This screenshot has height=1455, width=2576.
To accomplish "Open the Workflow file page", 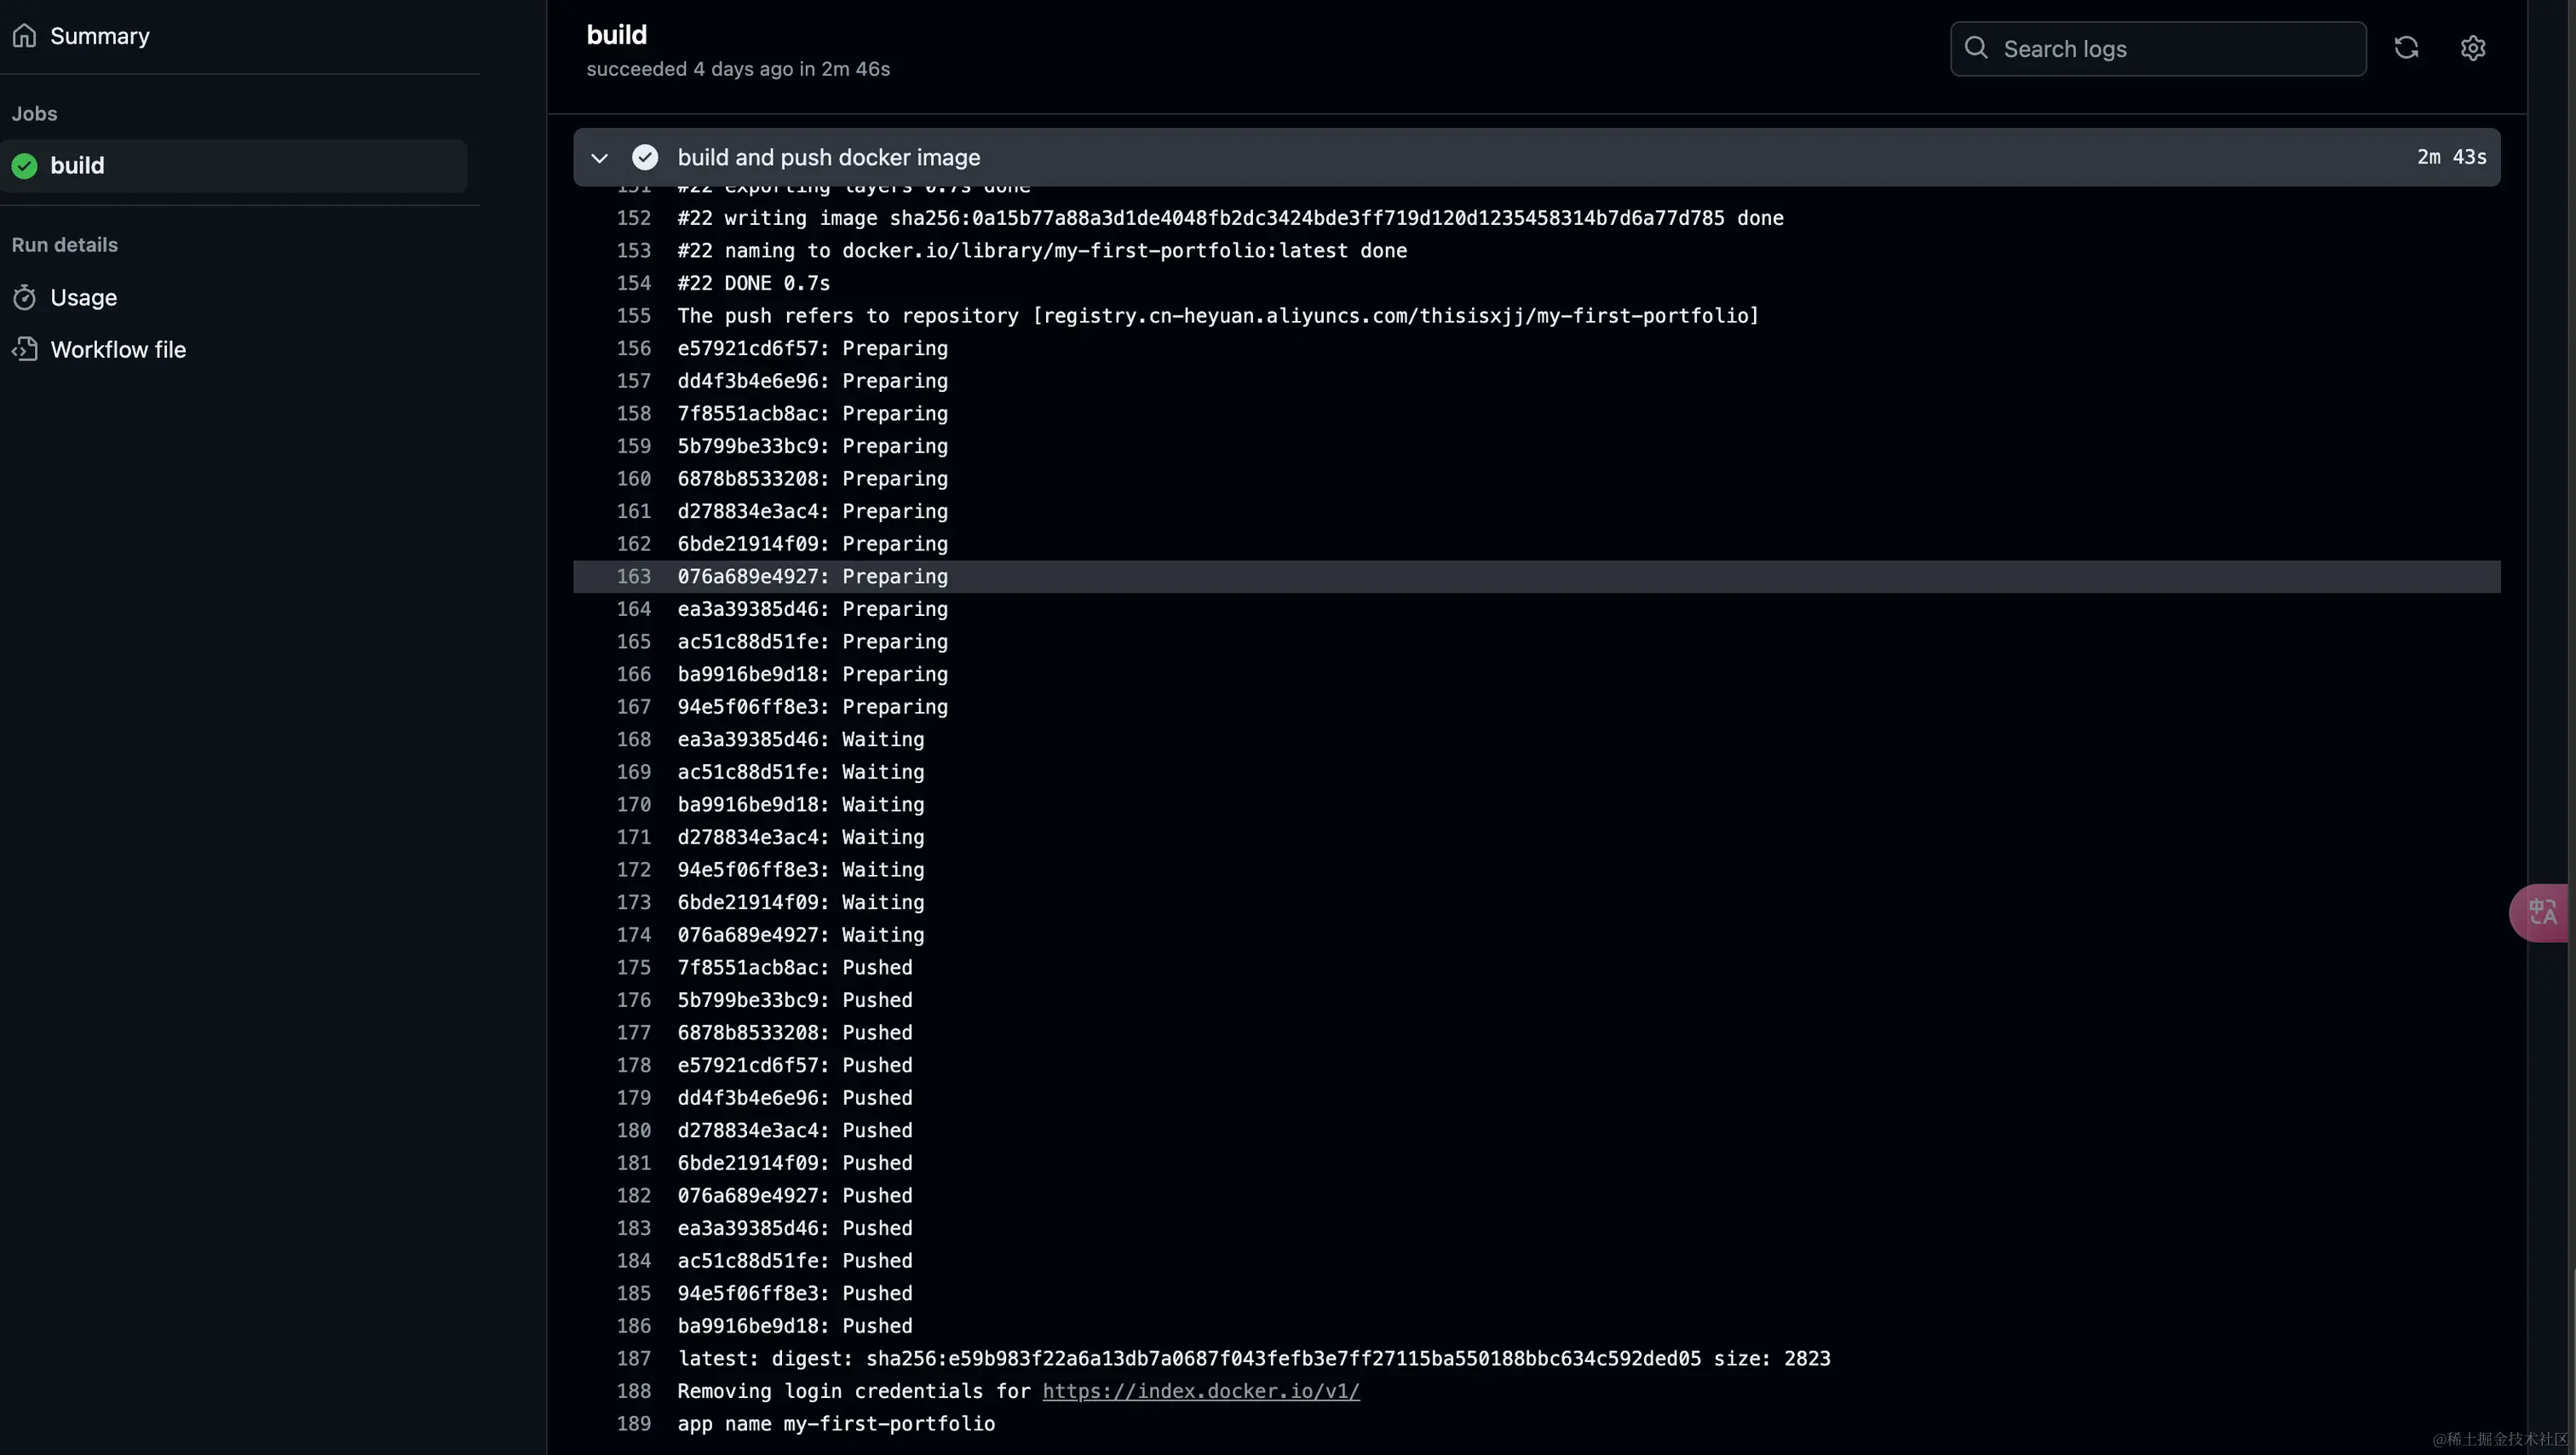I will [x=118, y=350].
